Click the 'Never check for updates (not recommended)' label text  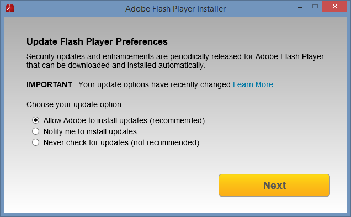coord(121,142)
